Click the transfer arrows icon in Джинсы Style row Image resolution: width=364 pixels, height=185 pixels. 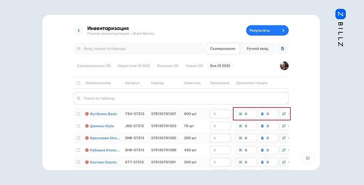[284, 126]
